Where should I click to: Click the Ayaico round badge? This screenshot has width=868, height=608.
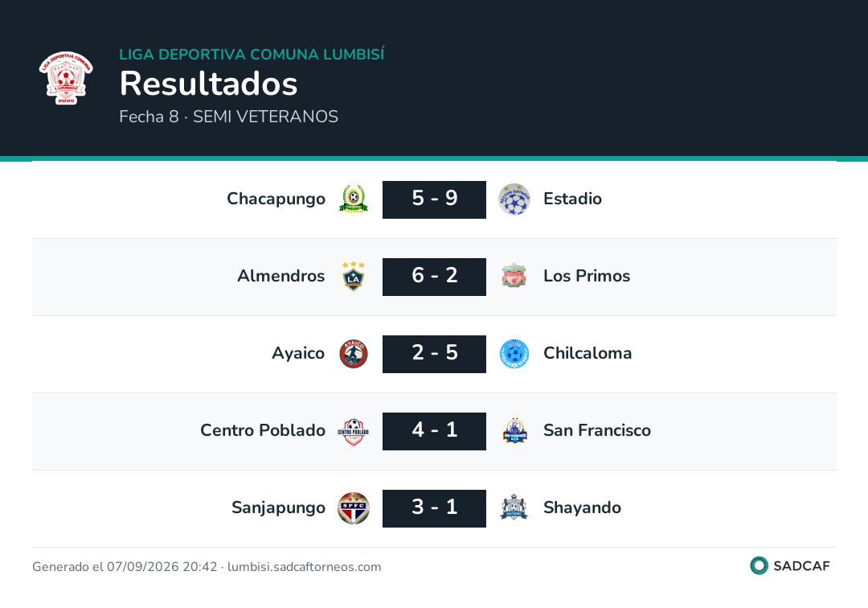[354, 354]
